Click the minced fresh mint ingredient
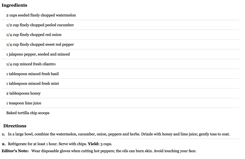This screenshot has height=159, width=245. [33, 83]
